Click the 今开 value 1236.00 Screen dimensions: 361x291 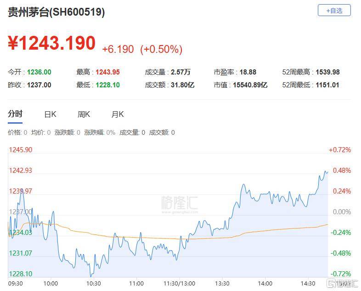[x=39, y=72]
